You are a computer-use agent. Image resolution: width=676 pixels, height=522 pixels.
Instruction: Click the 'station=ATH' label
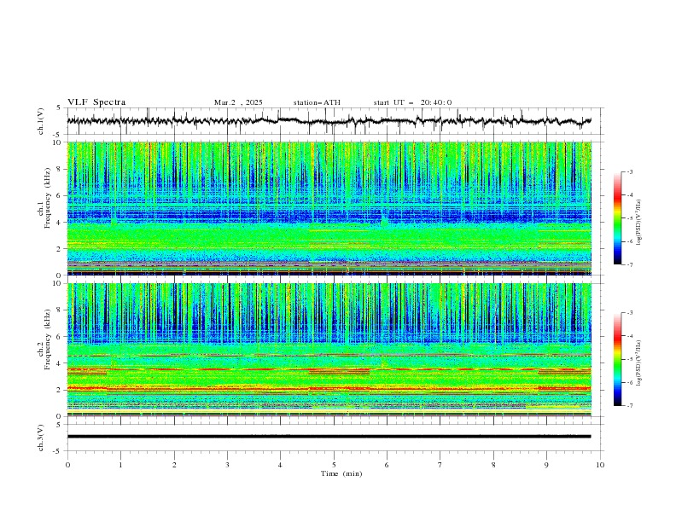coord(317,102)
